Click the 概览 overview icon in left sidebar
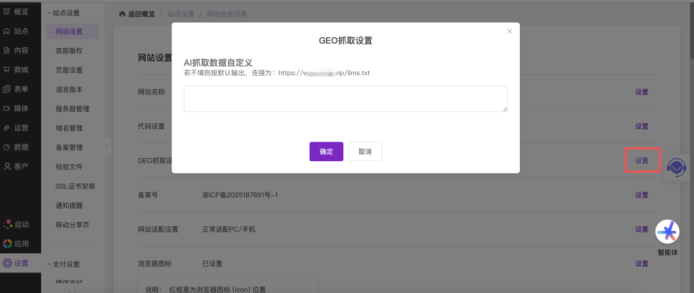Screen dimensions: 694x293 point(6,12)
